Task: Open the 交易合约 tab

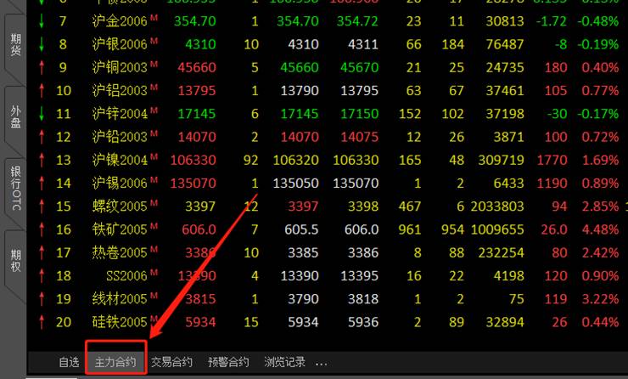Action: (171, 362)
